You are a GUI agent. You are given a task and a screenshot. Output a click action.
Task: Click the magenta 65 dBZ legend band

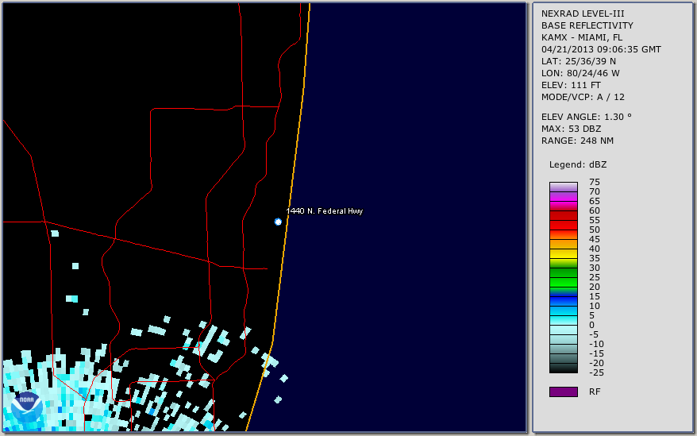pos(563,206)
